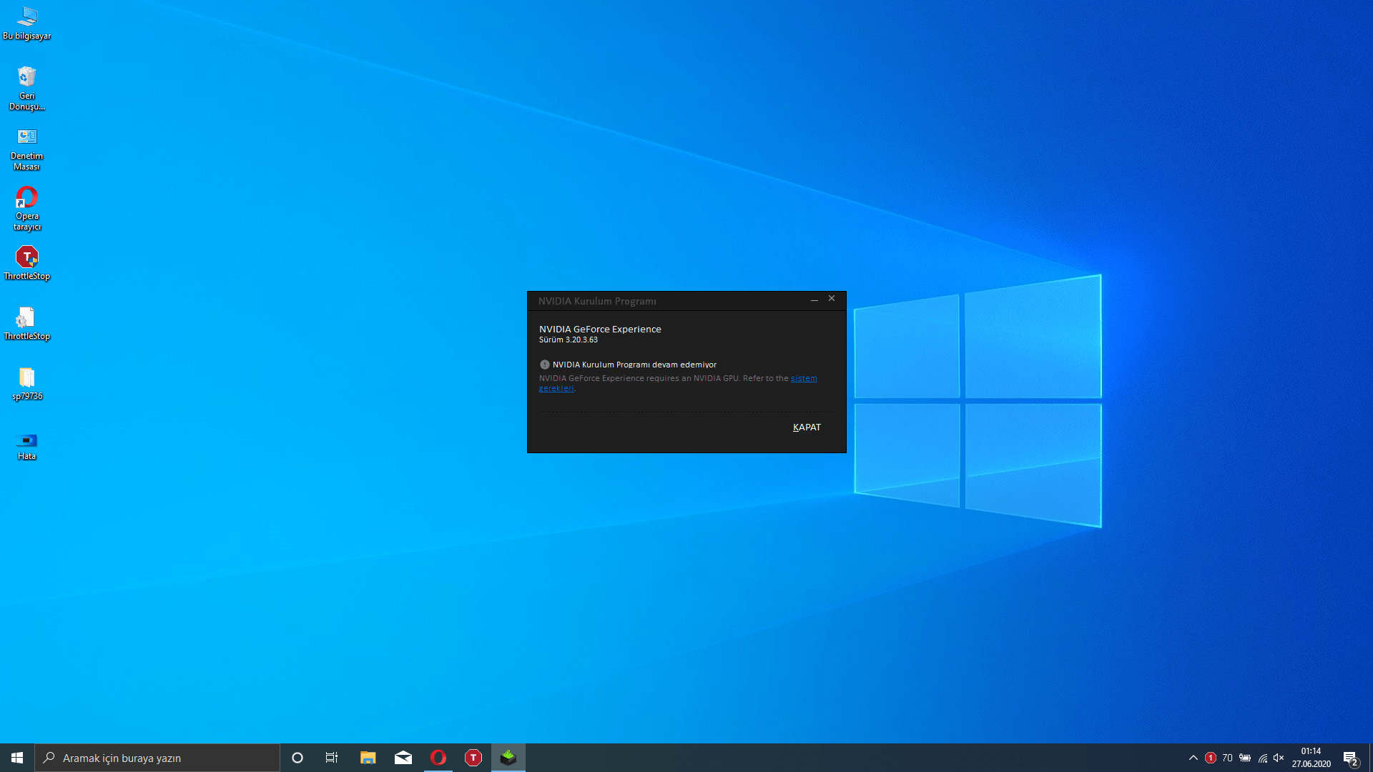This screenshot has height=772, width=1373.
Task: Select the red ThrottleStop desktop icon
Action: 27,261
